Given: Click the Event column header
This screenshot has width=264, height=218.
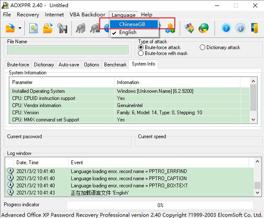Looking at the screenshot, I should pyautogui.click(x=158, y=163).
